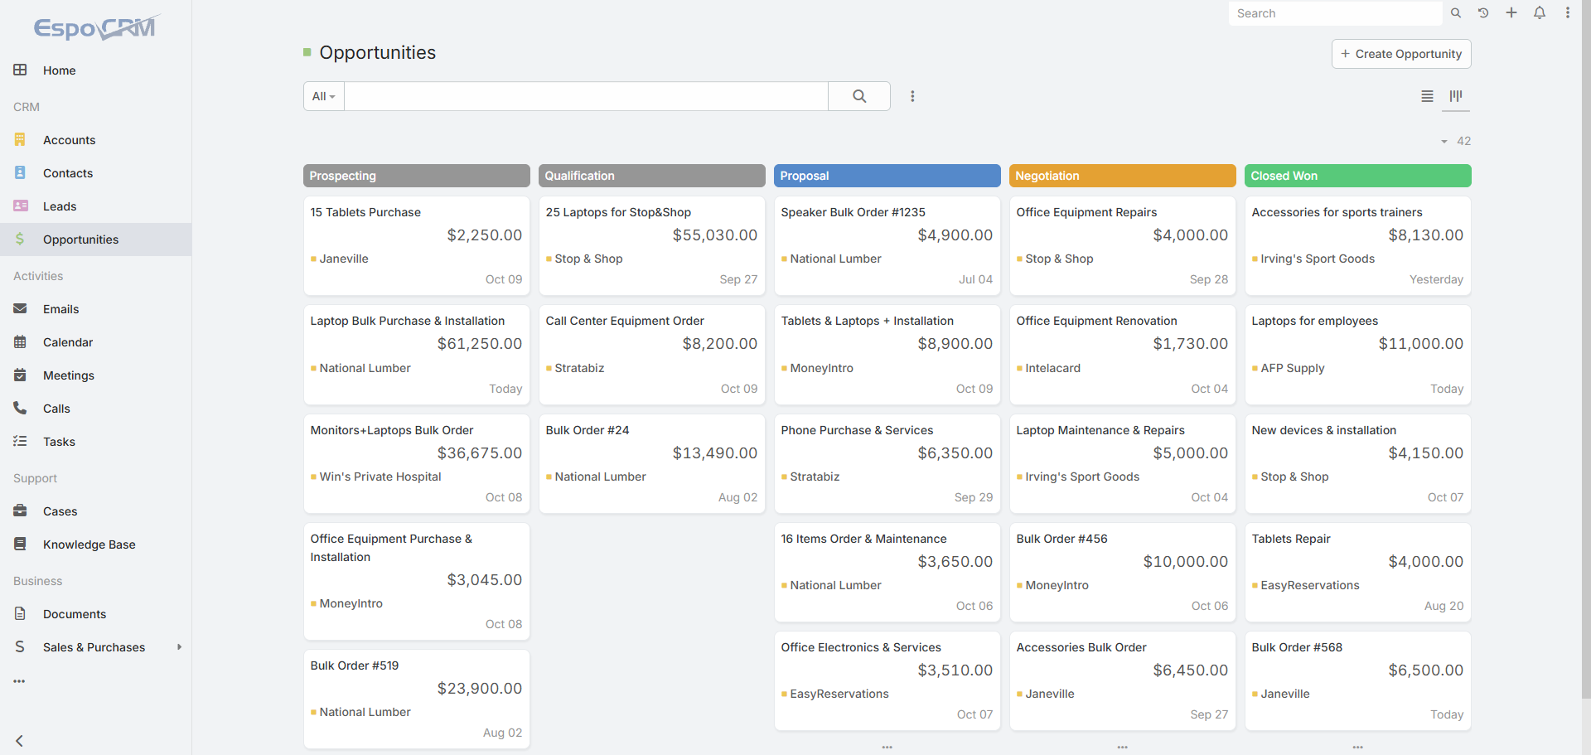Open the Irving's Sport Goods account link under Accessories for sports trainers
Image resolution: width=1591 pixels, height=755 pixels.
click(x=1318, y=259)
